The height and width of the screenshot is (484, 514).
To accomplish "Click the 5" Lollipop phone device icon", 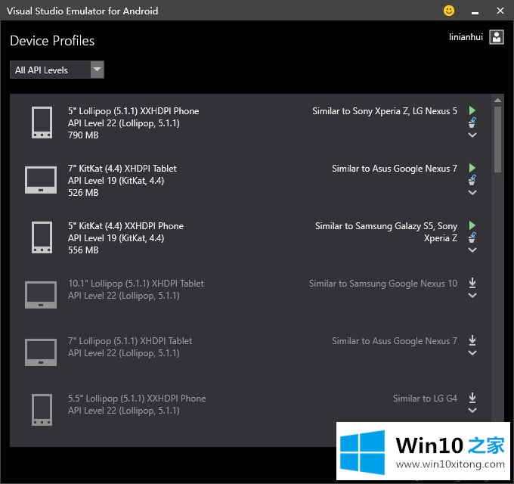I will pos(42,123).
